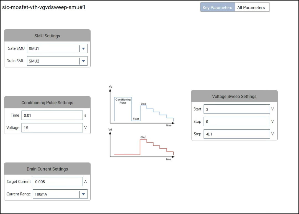The width and height of the screenshot is (299, 214).
Task: Click the Gate SMU label text
Action: click(16, 48)
